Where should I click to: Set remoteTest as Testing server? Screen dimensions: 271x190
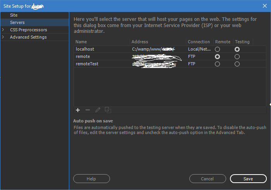(237, 64)
